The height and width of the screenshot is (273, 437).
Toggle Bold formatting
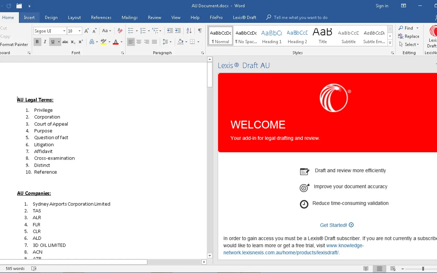point(37,42)
